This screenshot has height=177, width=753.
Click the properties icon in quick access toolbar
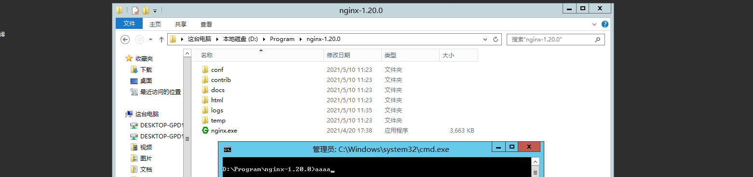135,10
